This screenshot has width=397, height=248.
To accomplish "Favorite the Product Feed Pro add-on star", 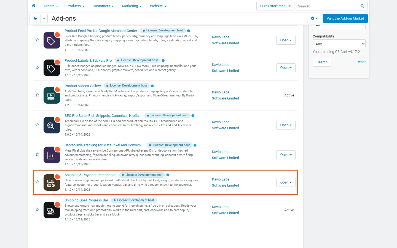I will tap(37, 40).
